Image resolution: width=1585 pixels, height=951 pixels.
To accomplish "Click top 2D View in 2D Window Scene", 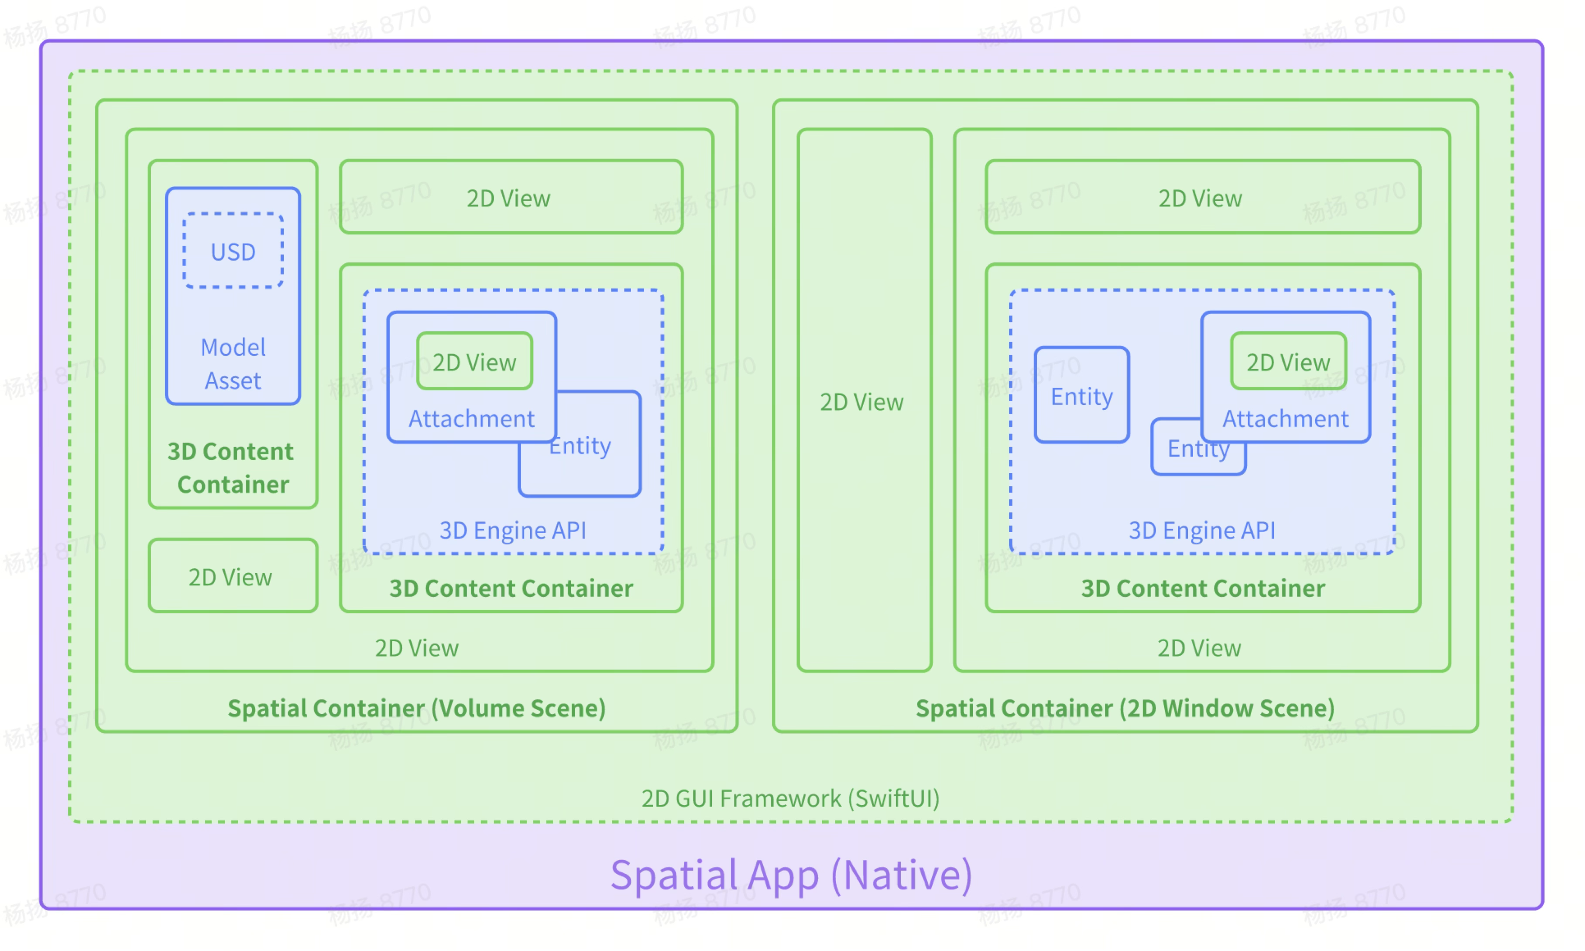I will (1201, 198).
